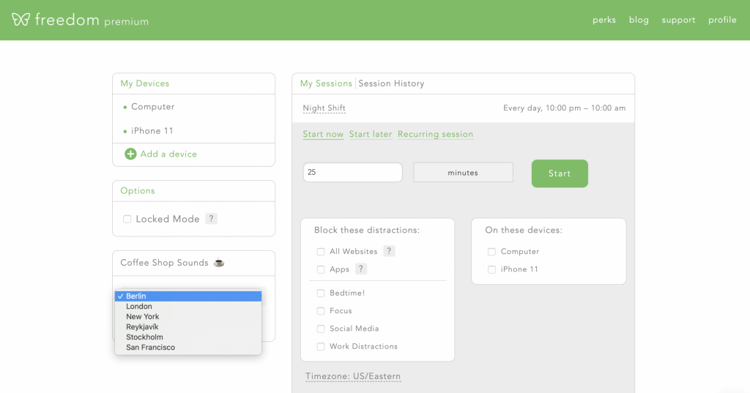The image size is (750, 393).
Task: Open the support page in header
Action: pos(678,20)
